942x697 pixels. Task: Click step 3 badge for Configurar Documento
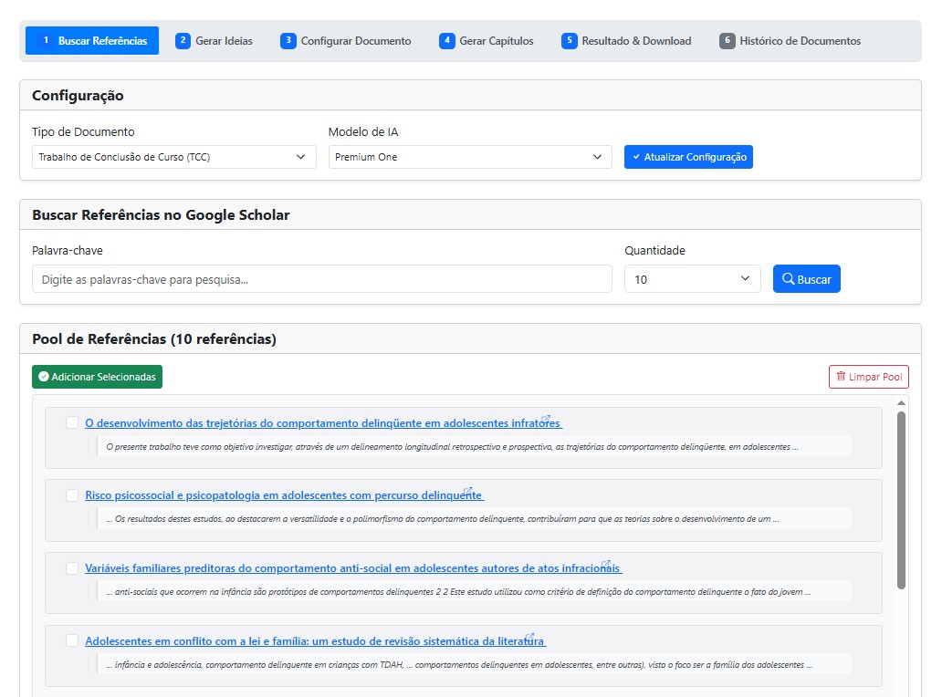(288, 41)
